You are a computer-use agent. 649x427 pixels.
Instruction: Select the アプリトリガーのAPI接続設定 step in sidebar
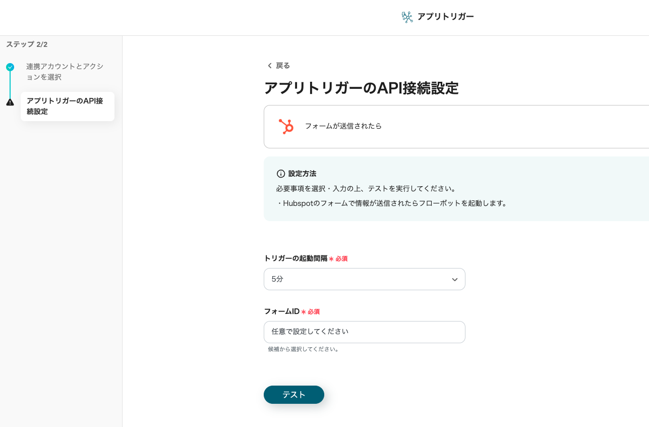[67, 106]
